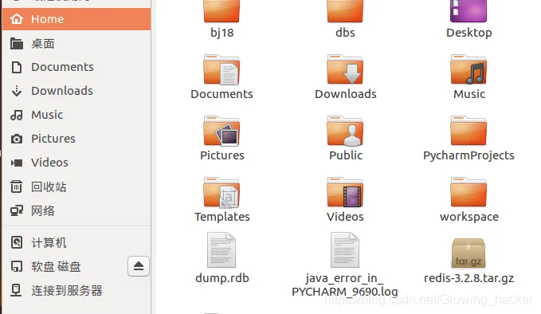The height and width of the screenshot is (314, 541).
Task: Open the Templates folder icon
Action: pyautogui.click(x=221, y=193)
